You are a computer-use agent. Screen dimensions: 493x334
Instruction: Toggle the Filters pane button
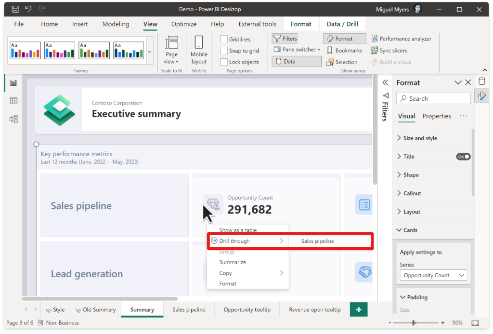(x=285, y=39)
